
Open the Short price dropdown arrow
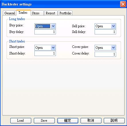(x=53, y=48)
